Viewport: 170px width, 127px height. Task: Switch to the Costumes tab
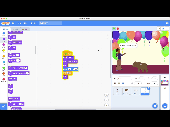pyautogui.click(x=15, y=29)
